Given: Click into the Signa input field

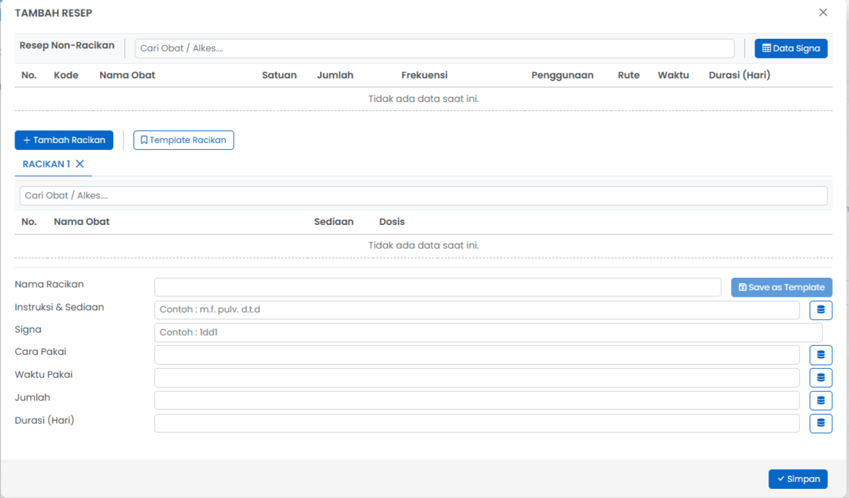Looking at the screenshot, I should [x=487, y=333].
